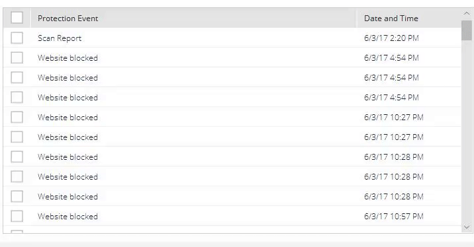Open the Scan Report entry
474x247 pixels.
click(x=60, y=38)
